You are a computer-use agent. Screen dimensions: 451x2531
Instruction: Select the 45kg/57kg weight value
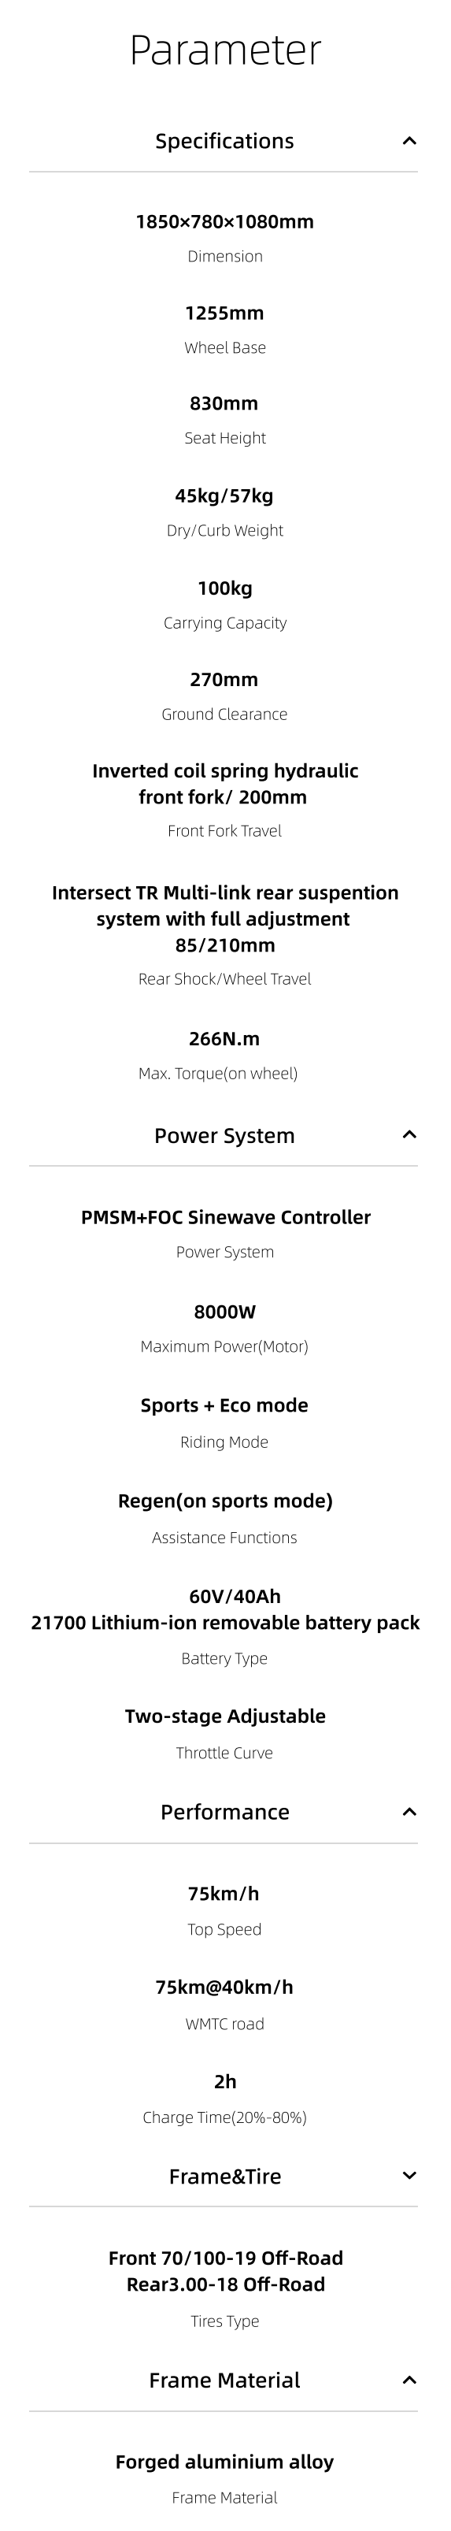(x=224, y=495)
